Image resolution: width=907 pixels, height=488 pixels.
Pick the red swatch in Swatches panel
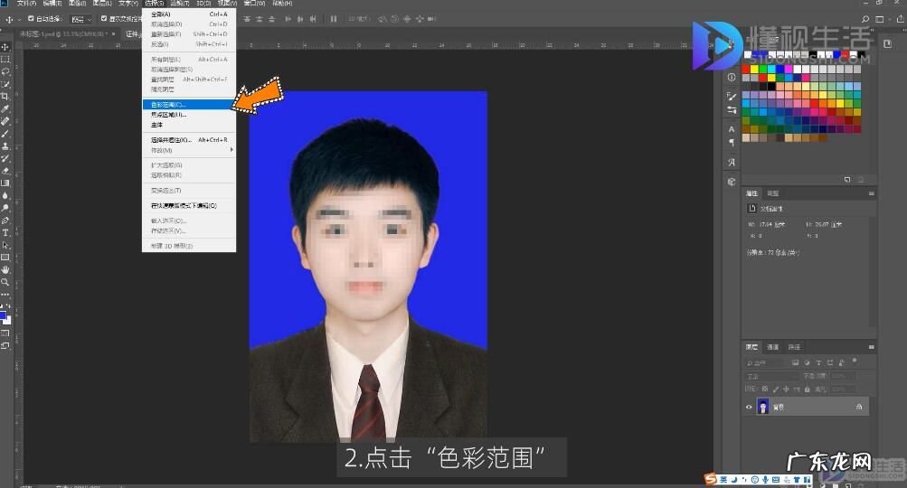[x=746, y=70]
